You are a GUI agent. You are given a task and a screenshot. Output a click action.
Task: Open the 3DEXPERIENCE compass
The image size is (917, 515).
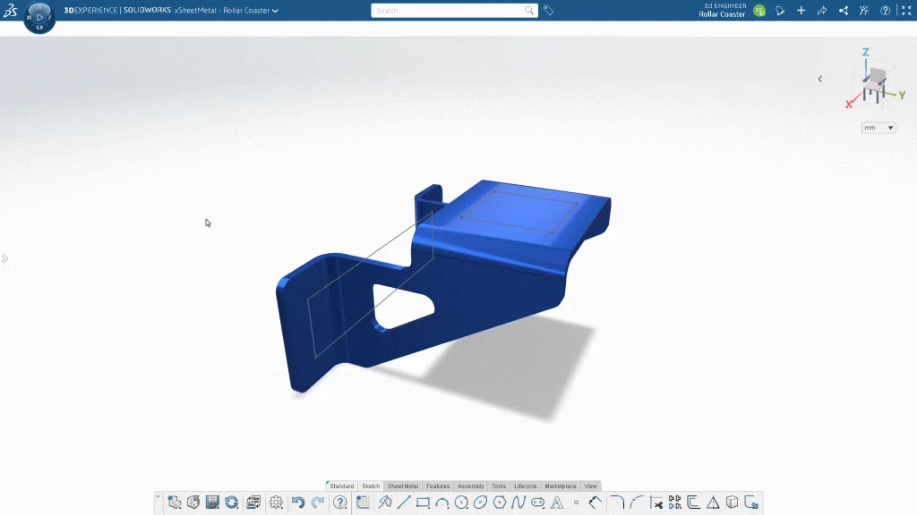click(39, 16)
